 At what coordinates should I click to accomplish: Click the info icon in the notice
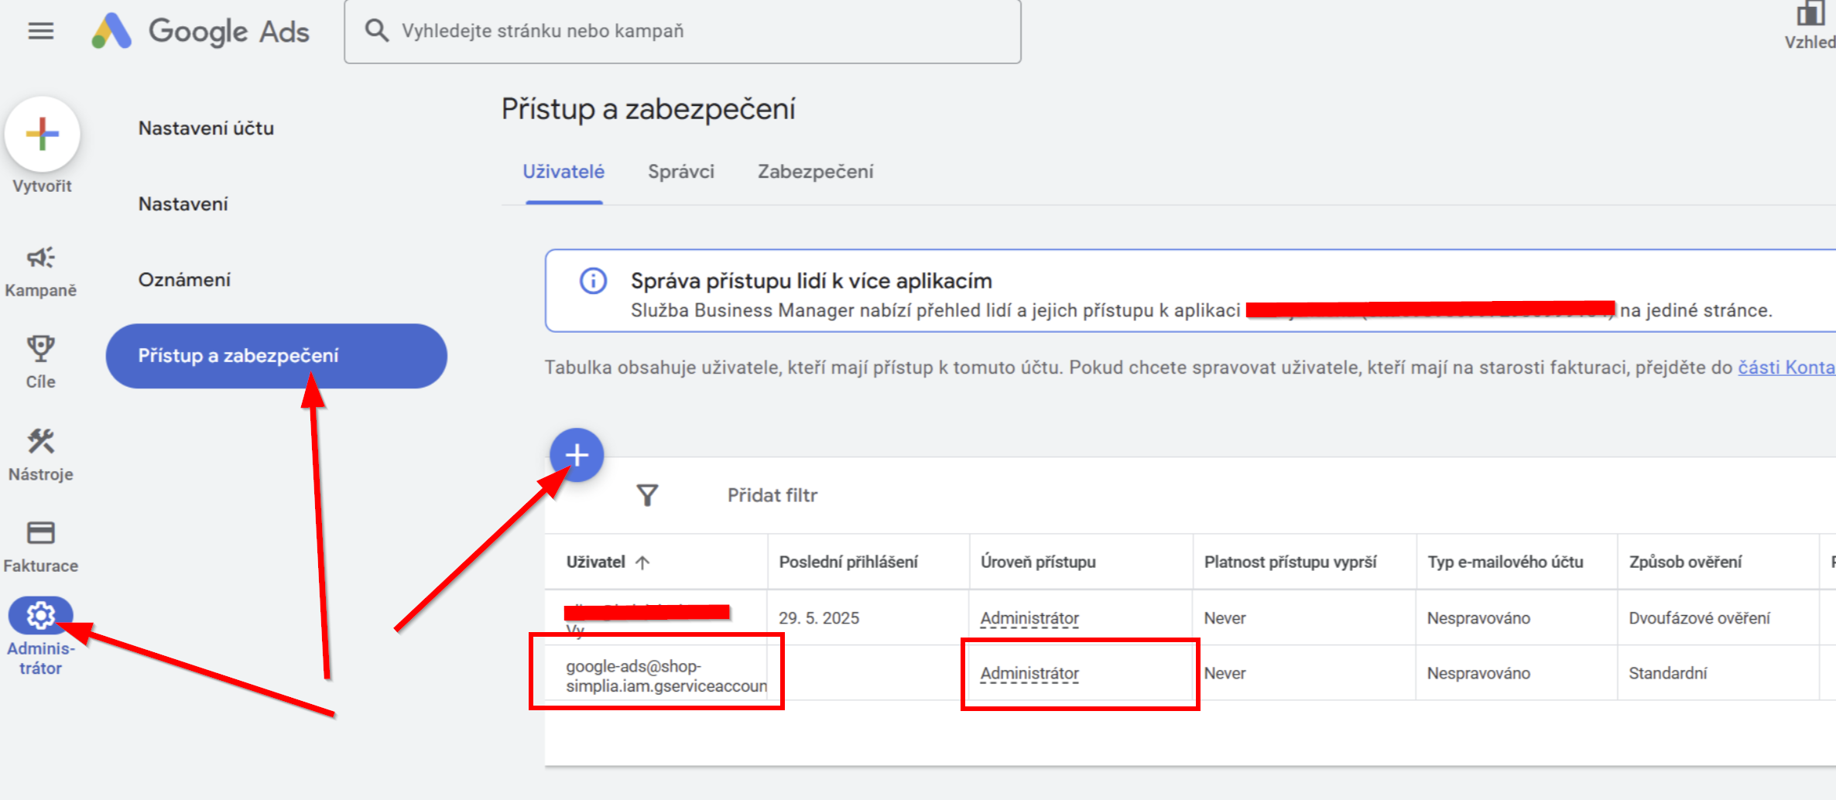[594, 280]
